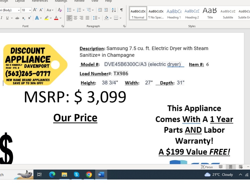Open Font dialog launcher
The height and width of the screenshot is (187, 250).
click(63, 26)
